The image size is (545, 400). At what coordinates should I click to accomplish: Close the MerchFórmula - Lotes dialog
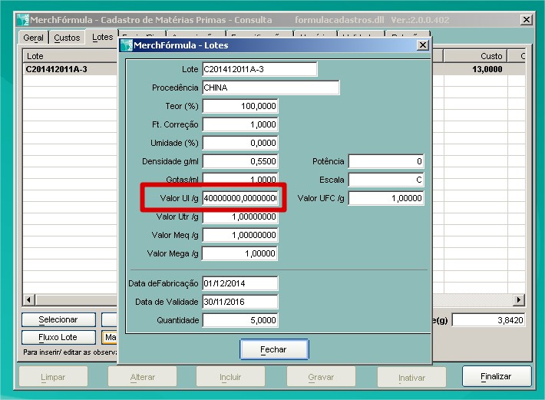point(422,45)
